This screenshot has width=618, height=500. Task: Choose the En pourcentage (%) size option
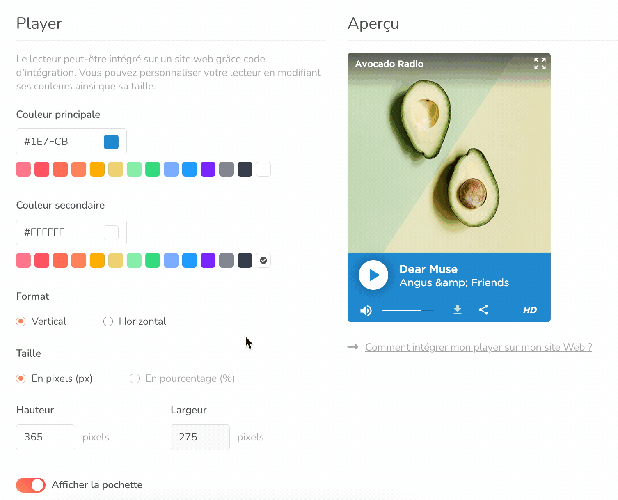click(x=135, y=378)
